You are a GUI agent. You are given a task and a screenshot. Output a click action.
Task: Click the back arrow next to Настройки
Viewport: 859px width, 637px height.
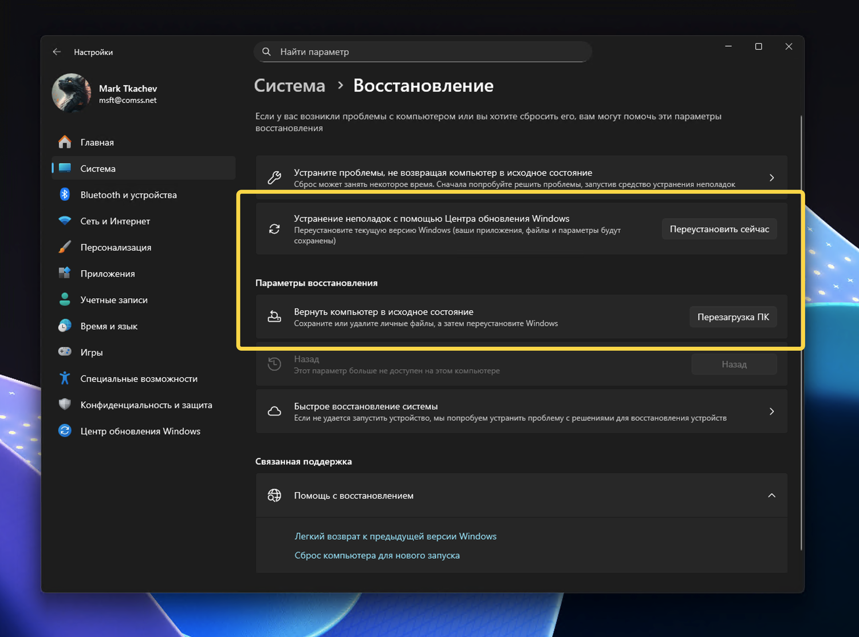pos(57,52)
